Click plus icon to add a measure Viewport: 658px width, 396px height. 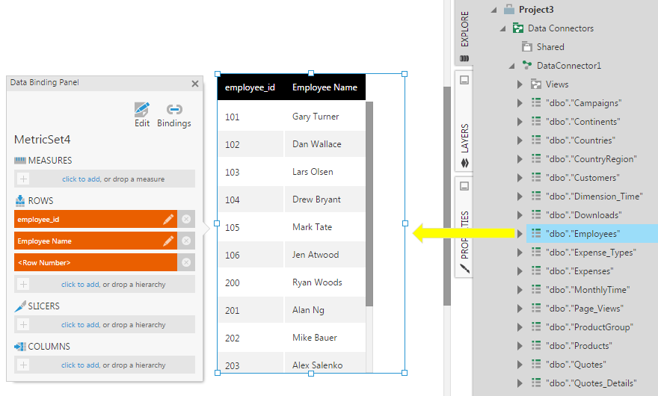pyautogui.click(x=23, y=179)
